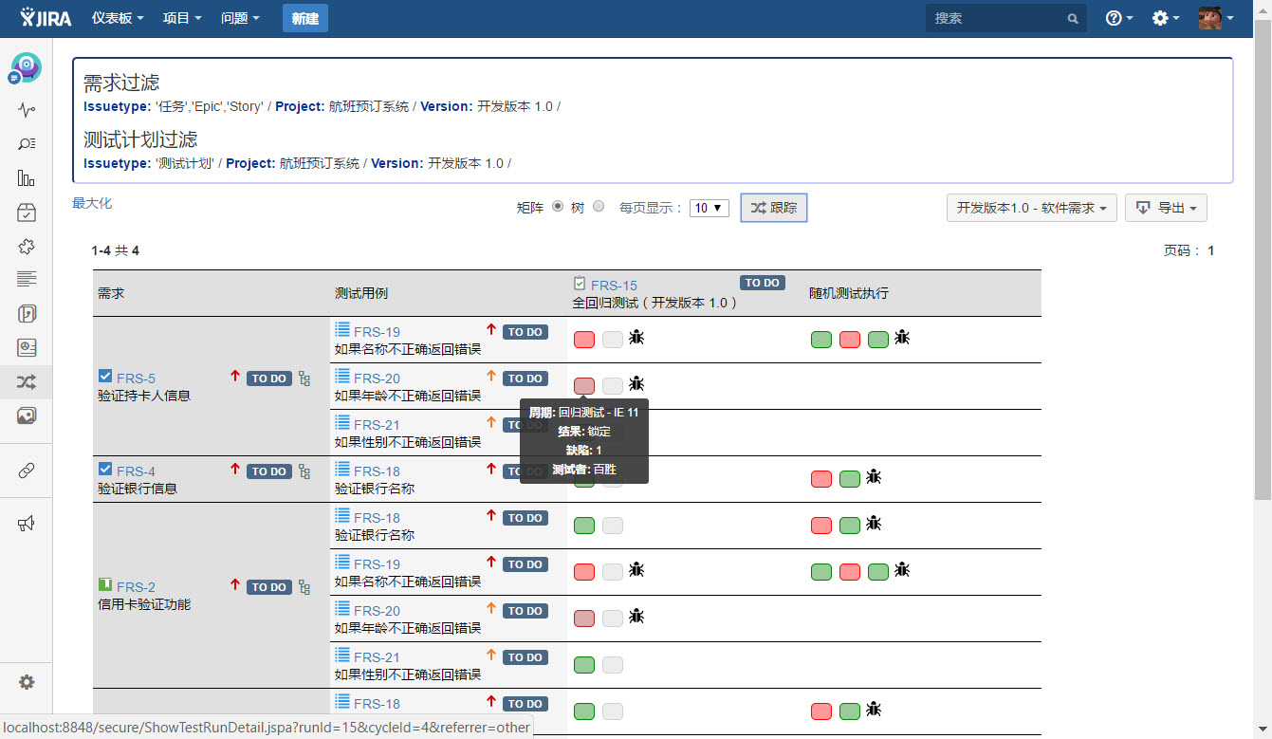Image resolution: width=1272 pixels, height=739 pixels.
Task: Open the bar chart icon in sidebar
Action: [x=27, y=178]
